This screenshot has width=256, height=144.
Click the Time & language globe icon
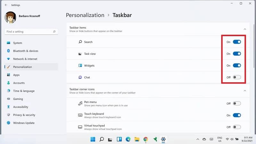coord(9,91)
